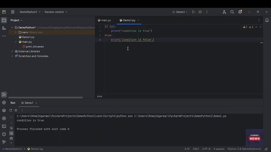Screen dimensions: 271x152
Task: Change UTF-8 file encoding
Action: [x=206, y=149]
